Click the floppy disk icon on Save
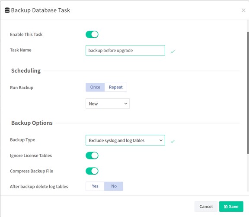 226,207
